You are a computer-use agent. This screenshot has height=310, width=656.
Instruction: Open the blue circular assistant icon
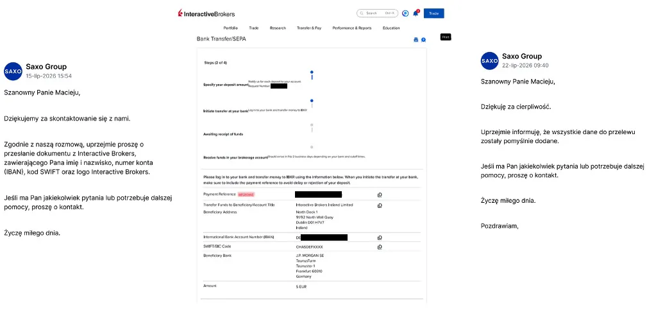[405, 13]
